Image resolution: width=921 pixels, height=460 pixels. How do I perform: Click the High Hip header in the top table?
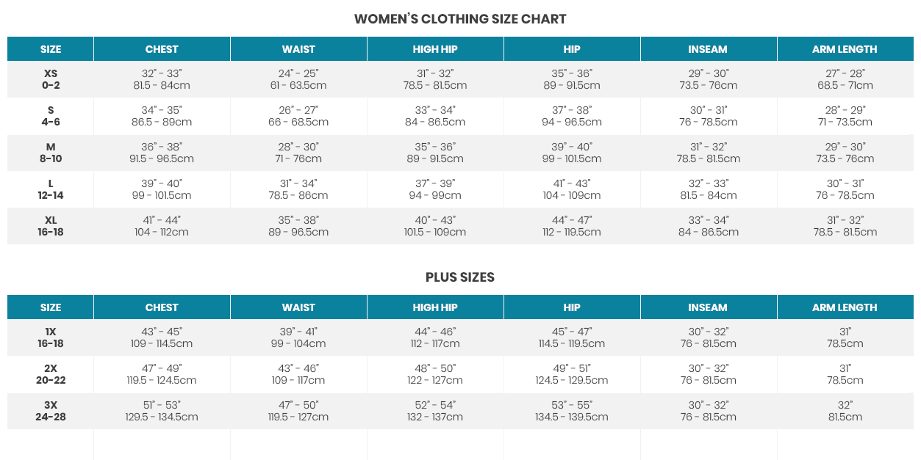coord(435,49)
